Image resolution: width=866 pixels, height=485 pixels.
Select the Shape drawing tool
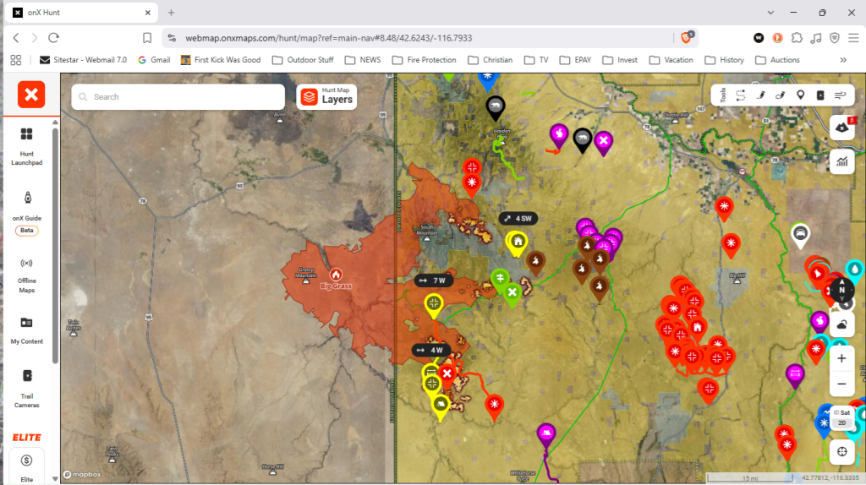pos(781,95)
